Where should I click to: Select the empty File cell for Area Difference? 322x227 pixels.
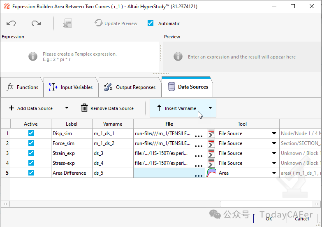[x=169, y=173]
